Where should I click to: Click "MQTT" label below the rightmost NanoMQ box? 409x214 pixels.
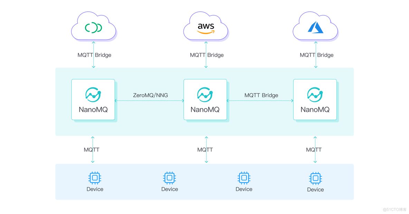point(314,149)
